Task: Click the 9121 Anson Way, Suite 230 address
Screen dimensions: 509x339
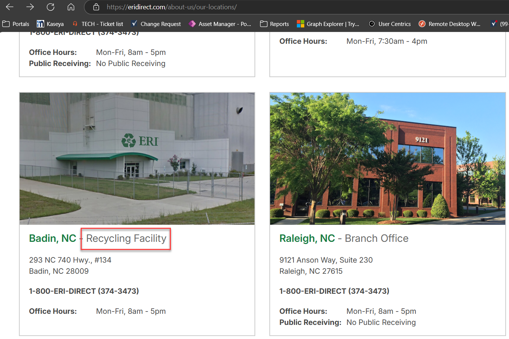Action: coord(326,260)
